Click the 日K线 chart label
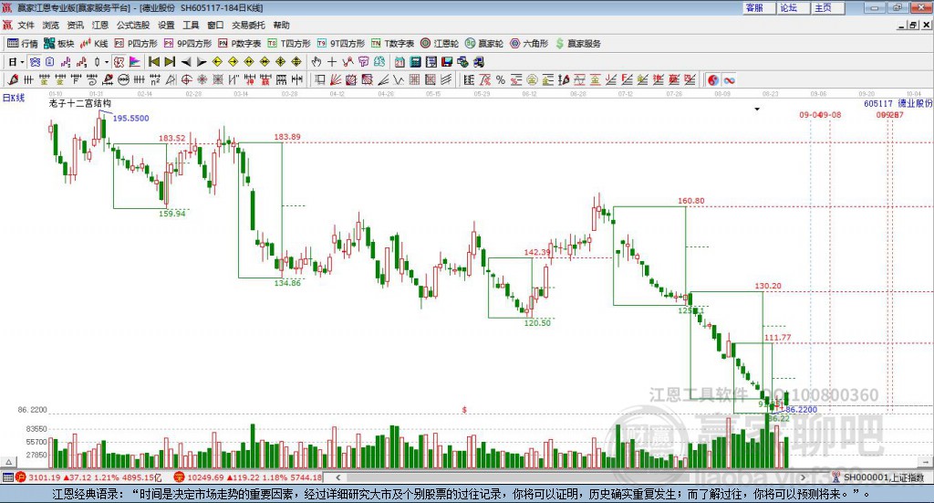The height and width of the screenshot is (503, 934). pyautogui.click(x=14, y=98)
